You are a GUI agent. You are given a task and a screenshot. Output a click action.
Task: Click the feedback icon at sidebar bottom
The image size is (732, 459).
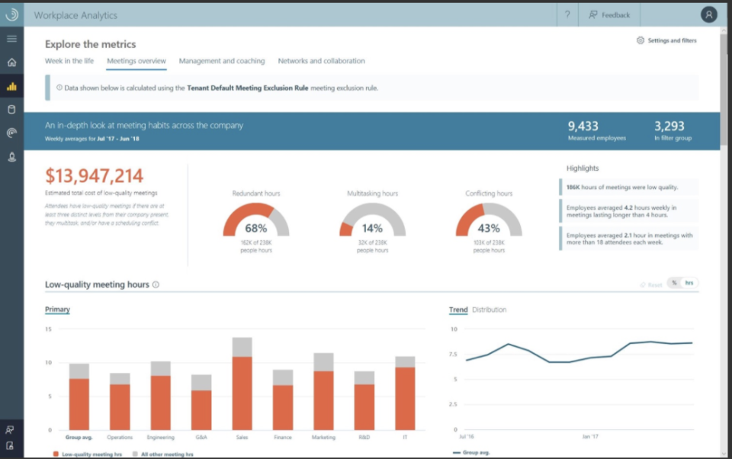(x=11, y=429)
